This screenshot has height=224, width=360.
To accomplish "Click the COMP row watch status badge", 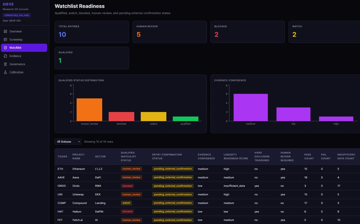I will (x=126, y=203).
